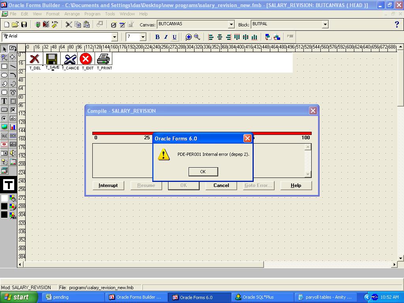Open the Window menu
The width and height of the screenshot is (404, 303).
click(127, 14)
